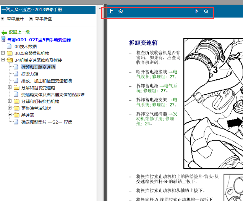
Task: Expand the 差速器 node
Action: (10, 115)
